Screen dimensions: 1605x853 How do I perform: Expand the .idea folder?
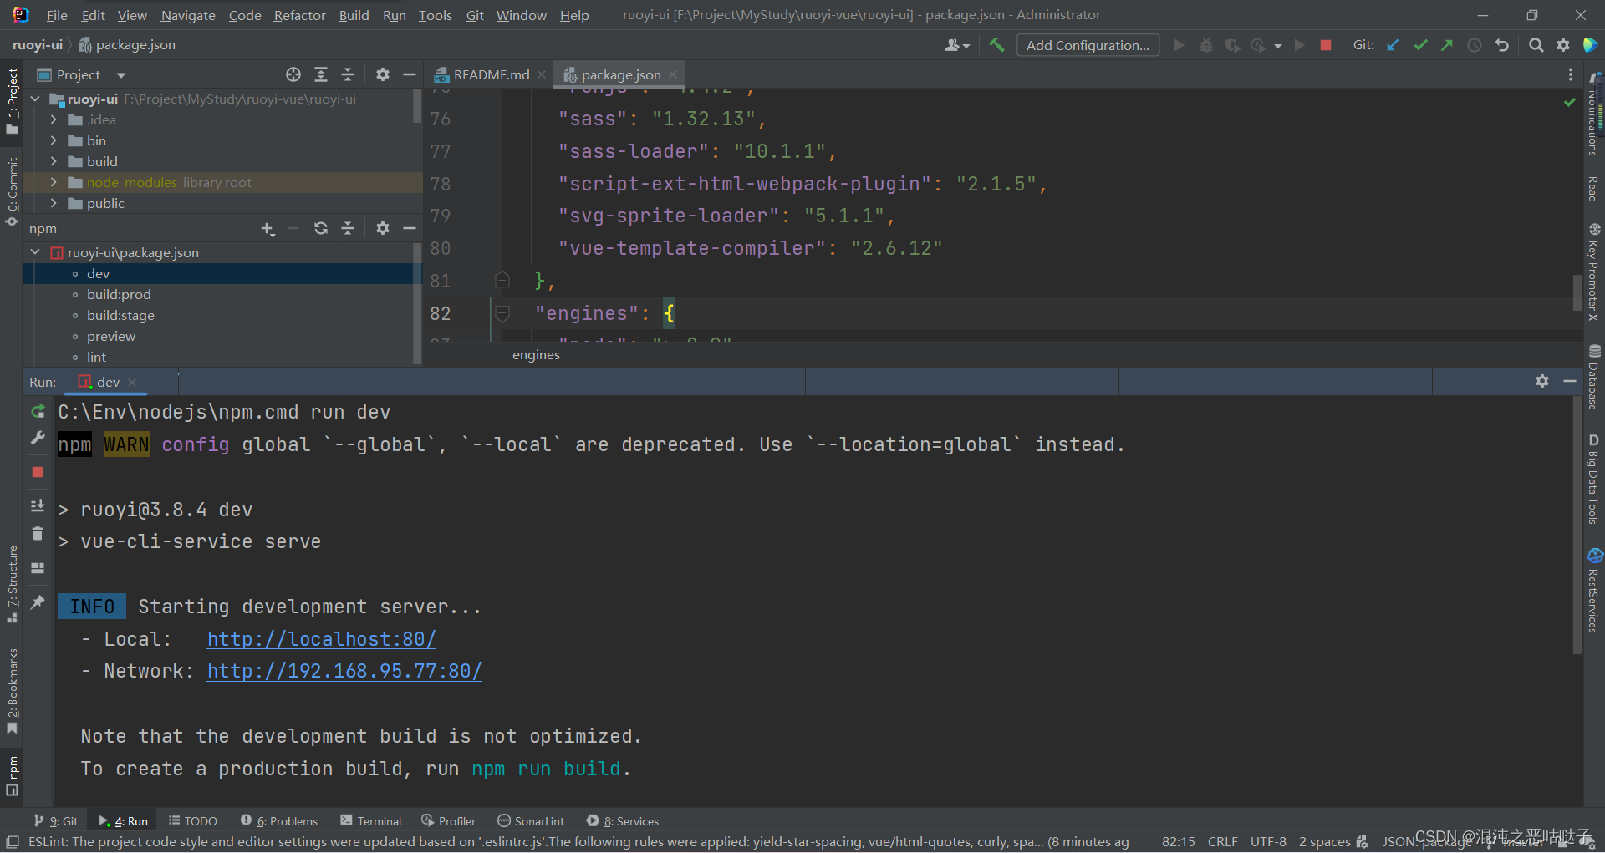[x=54, y=119]
